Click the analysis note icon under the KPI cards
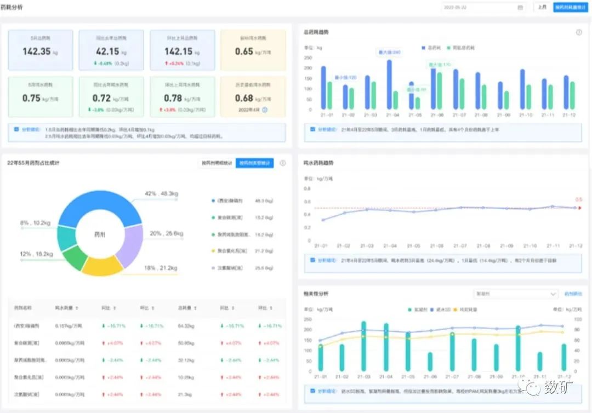592x413 pixels. click(x=16, y=130)
